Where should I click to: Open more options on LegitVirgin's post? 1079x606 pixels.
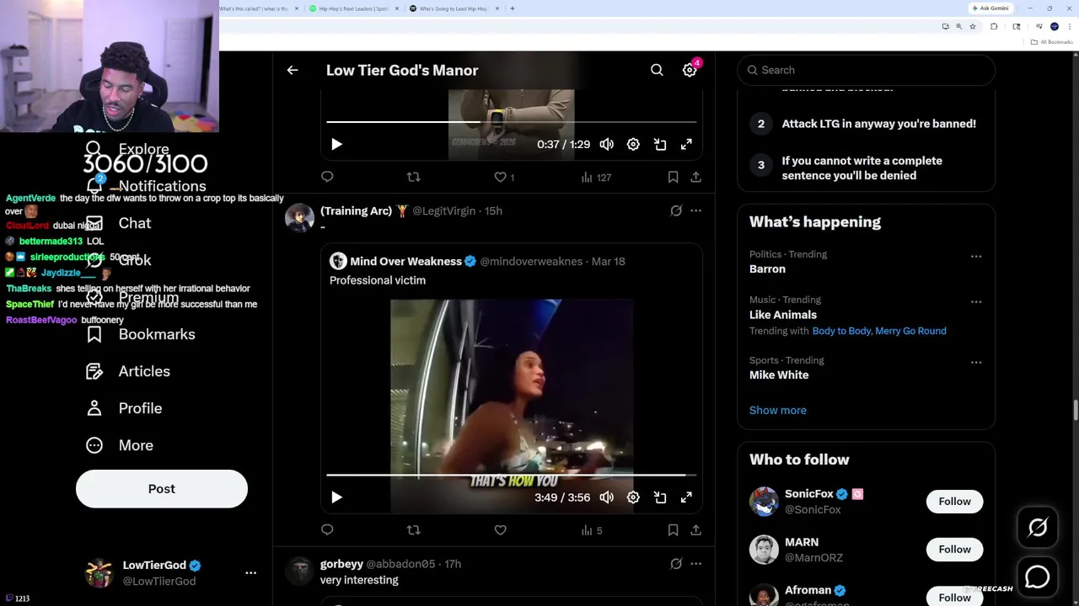(x=695, y=210)
